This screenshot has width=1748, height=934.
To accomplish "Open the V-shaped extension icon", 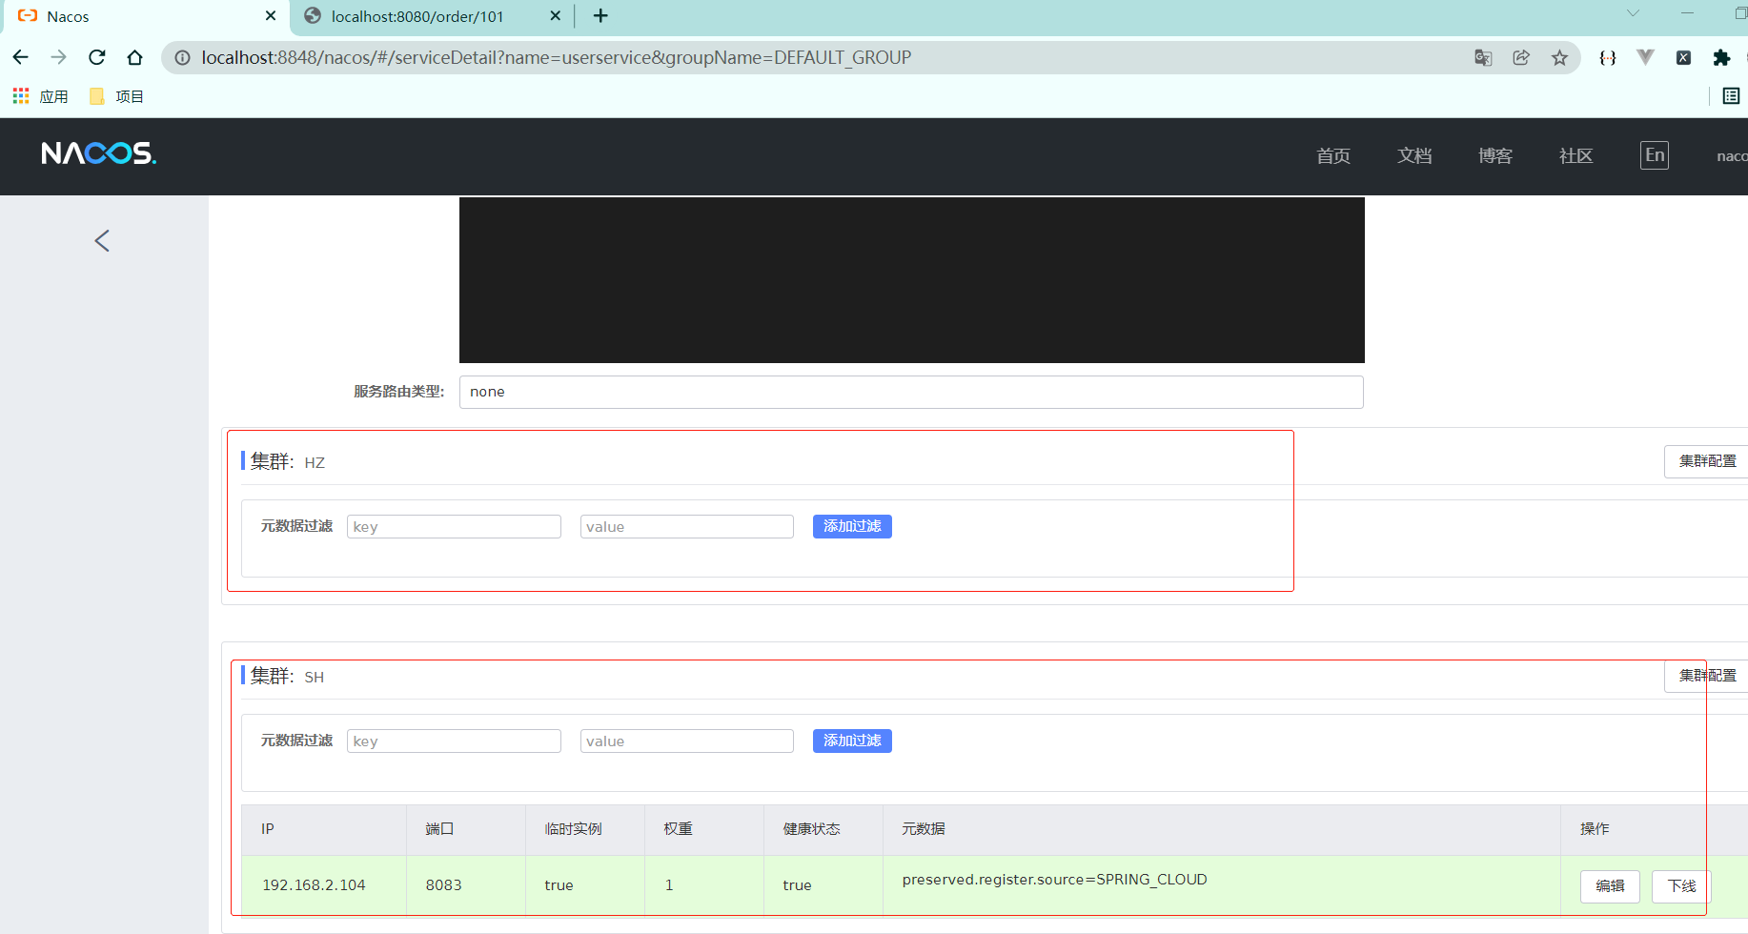I will [x=1645, y=58].
